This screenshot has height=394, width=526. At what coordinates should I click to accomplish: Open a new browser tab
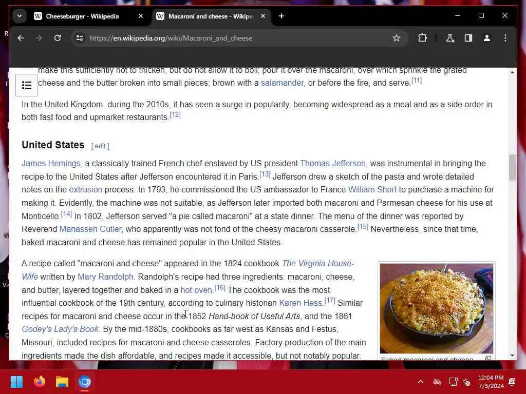pyautogui.click(x=281, y=16)
